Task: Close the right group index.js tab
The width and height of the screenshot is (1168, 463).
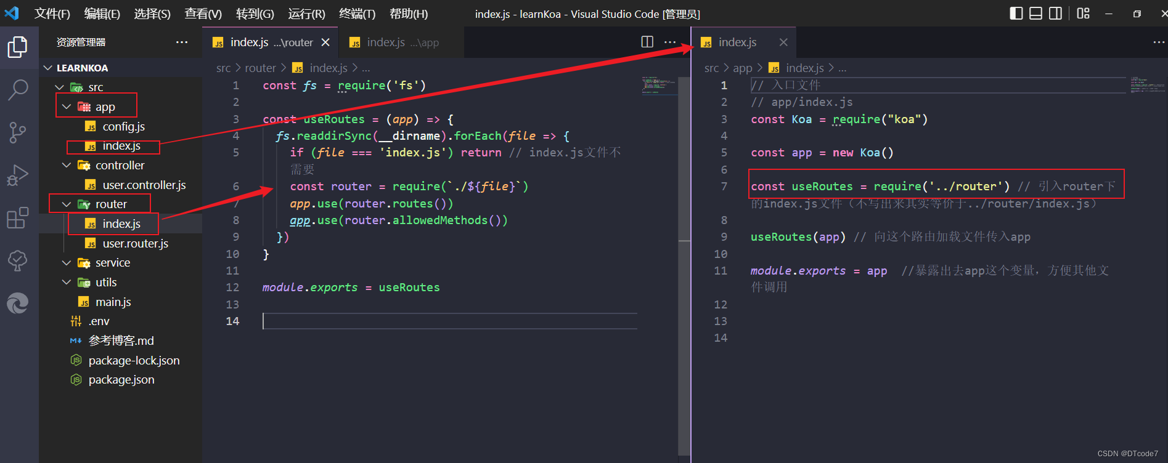Action: [783, 42]
